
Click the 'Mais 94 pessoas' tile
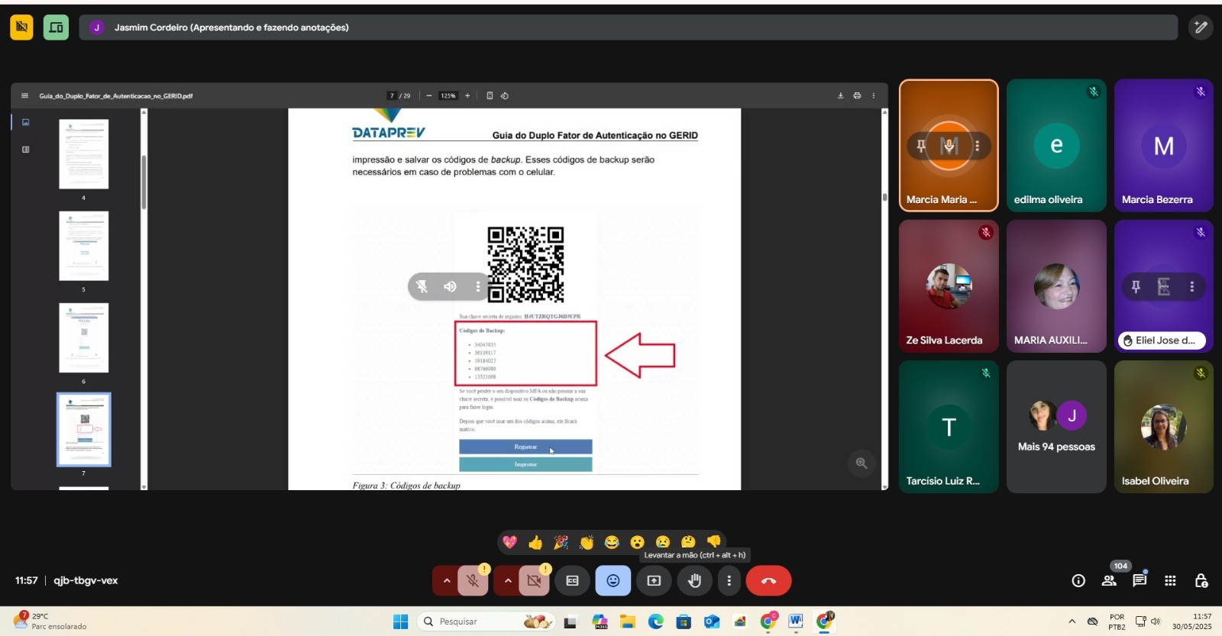[x=1056, y=427]
